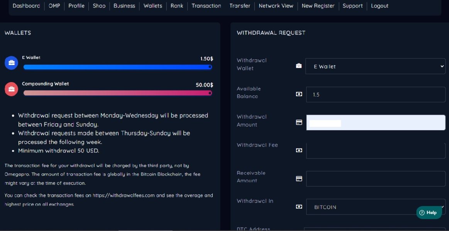The width and height of the screenshot is (449, 231).
Task: Open the Help chat button
Action: tap(429, 213)
